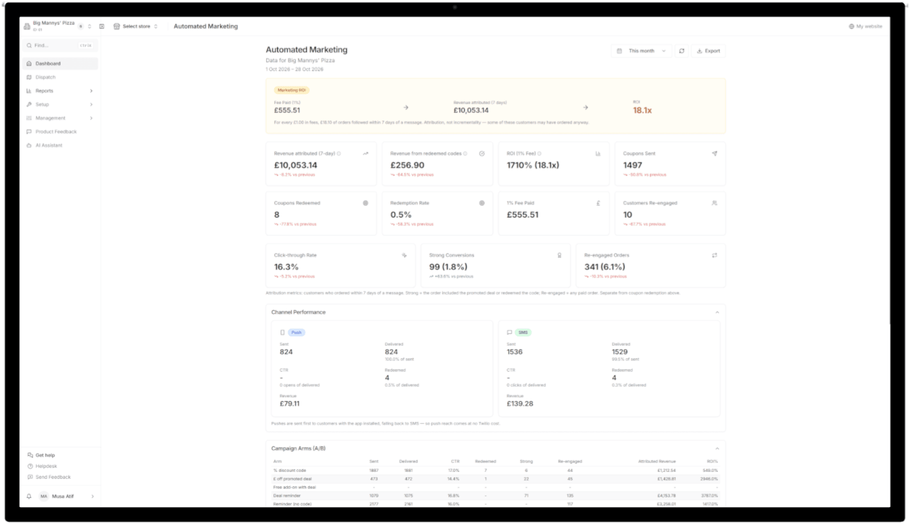Screen dimensions: 910x524
Task: Open the AI Assistant sidebar item
Action: click(x=60, y=145)
